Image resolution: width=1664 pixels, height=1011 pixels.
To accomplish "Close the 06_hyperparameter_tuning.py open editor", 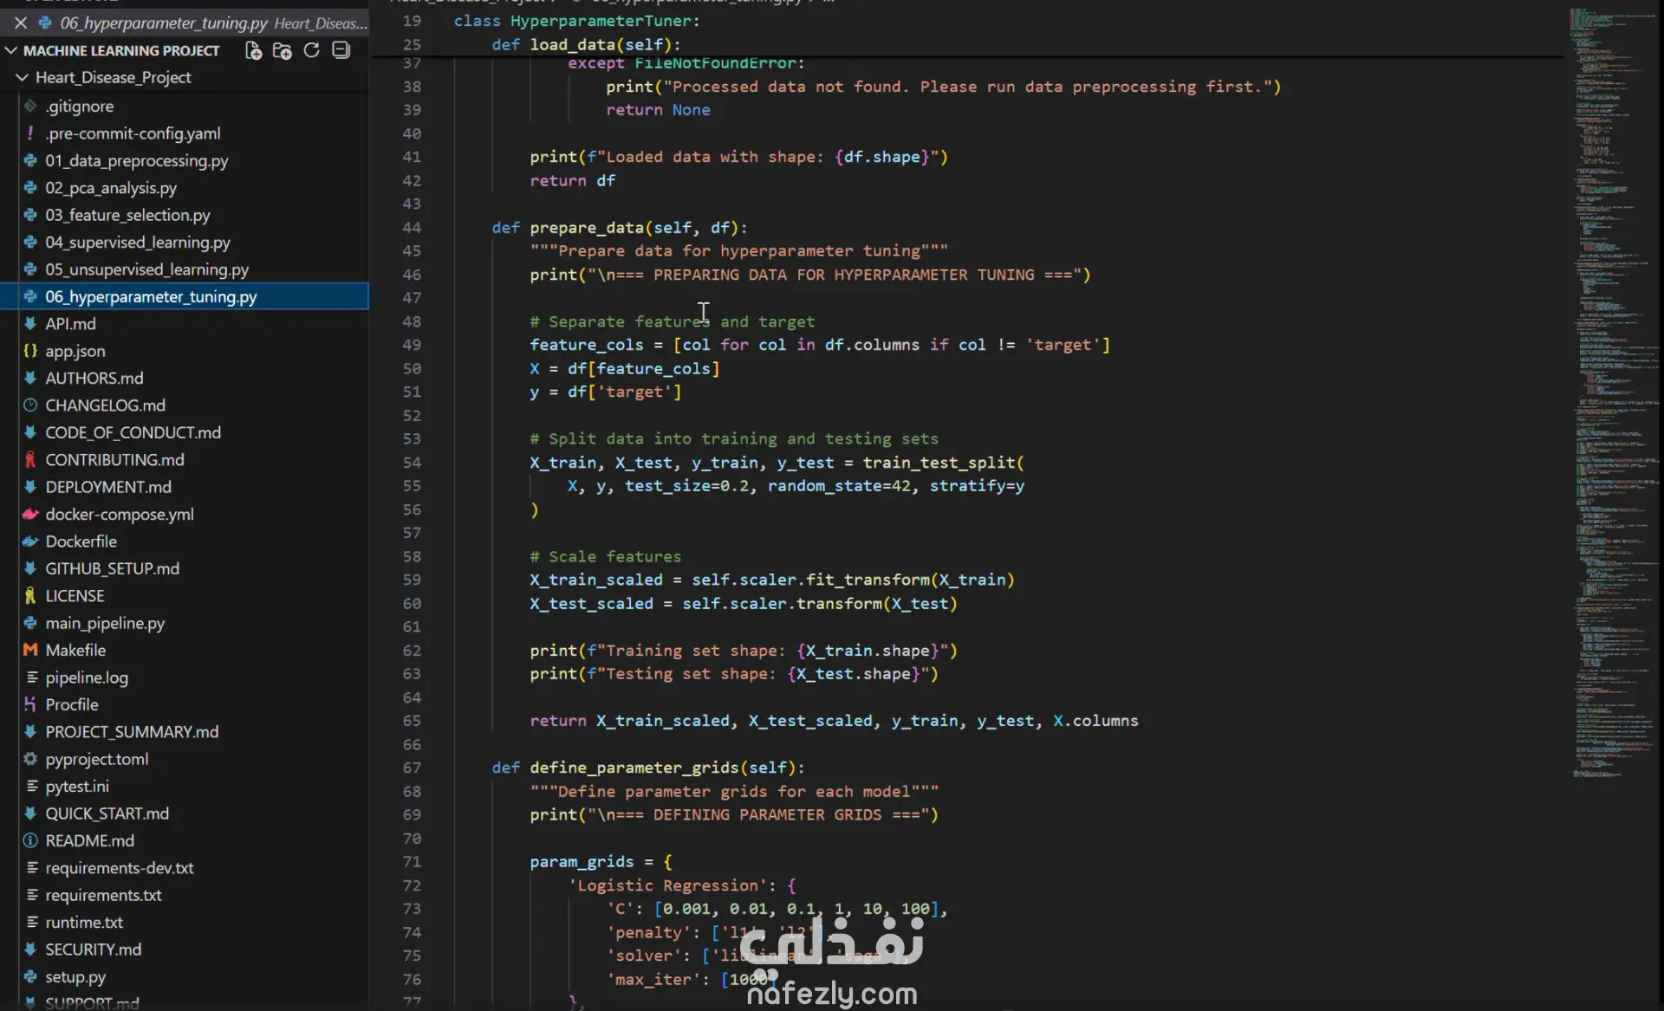I will 20,23.
